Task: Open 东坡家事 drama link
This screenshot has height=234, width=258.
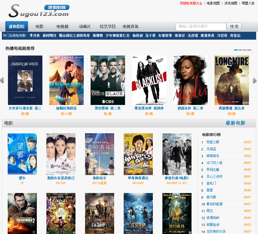Action: click(165, 35)
